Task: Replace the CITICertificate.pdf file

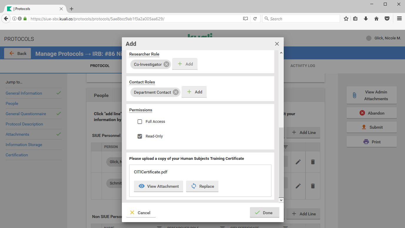Action: 202,186
